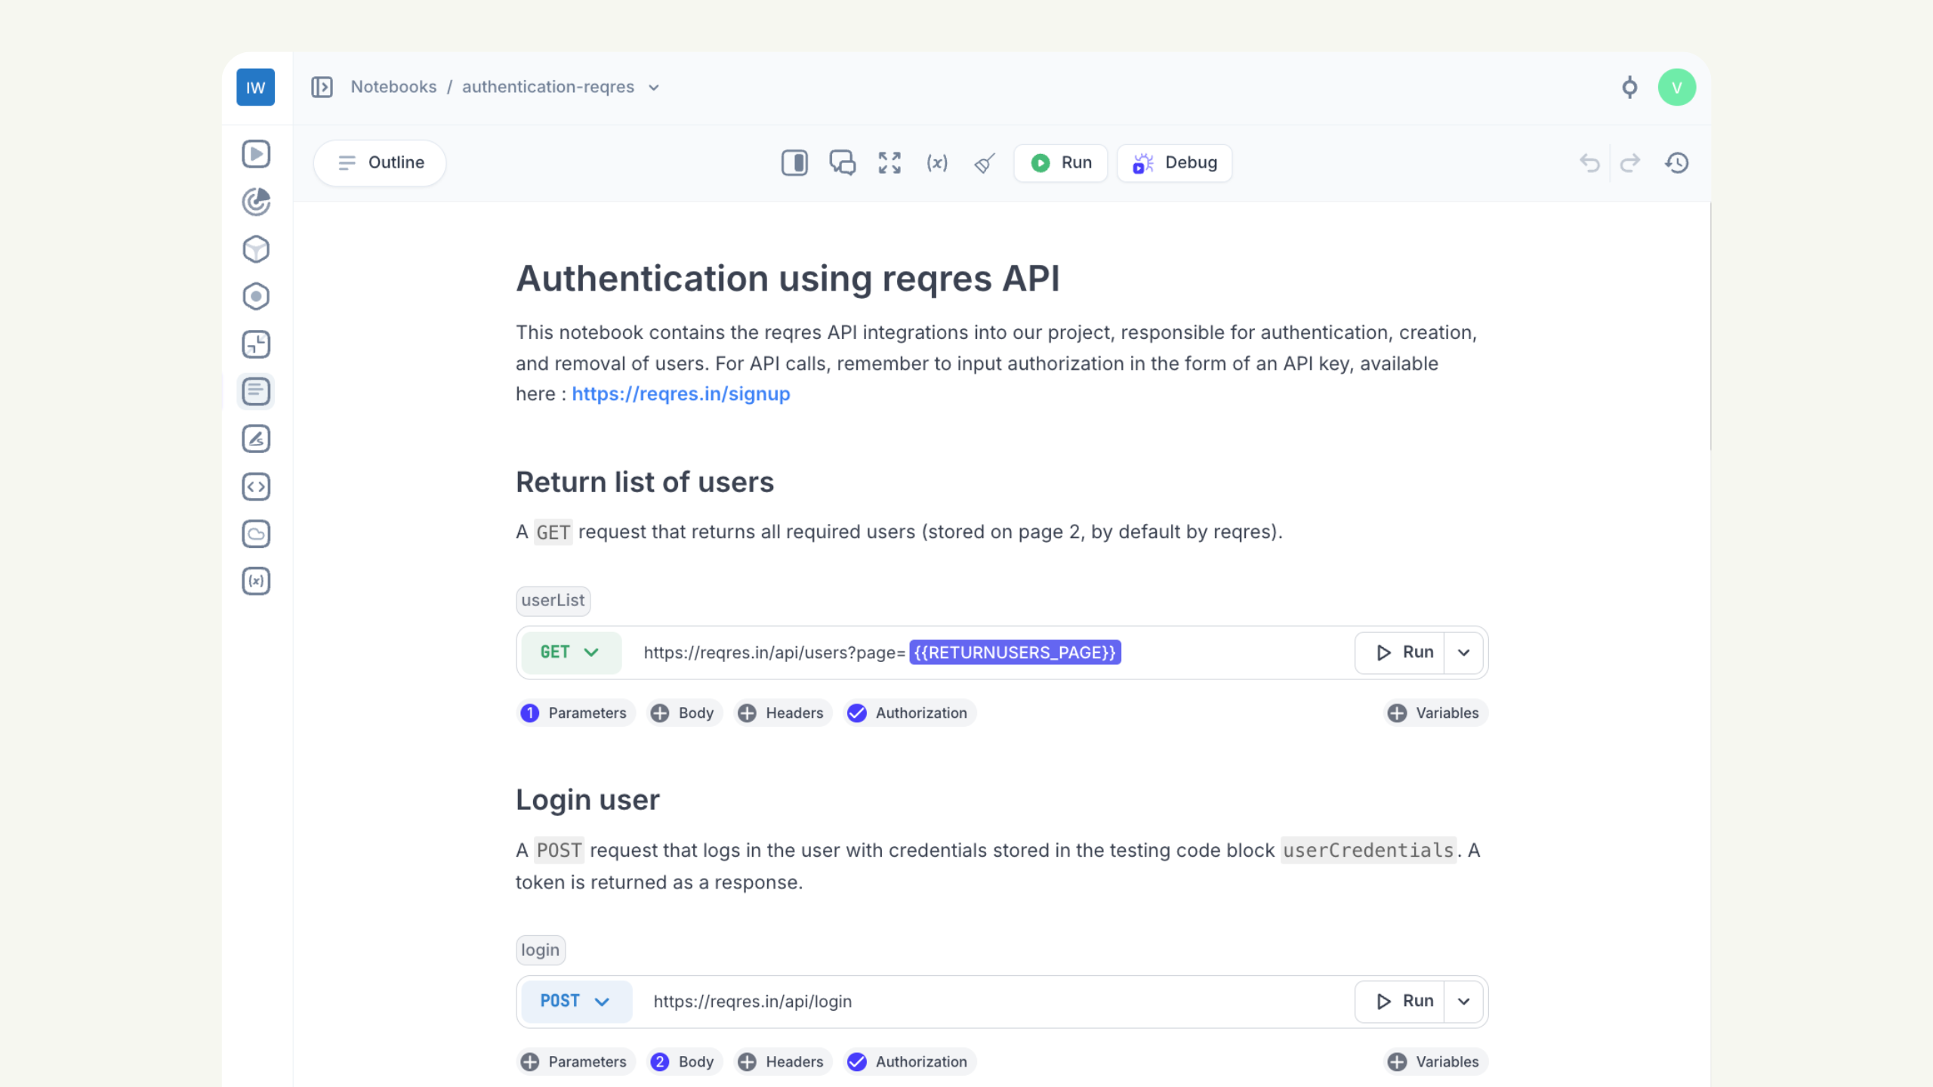Toggle the split panel view icon in toolbar
The image size is (1933, 1087).
[794, 162]
